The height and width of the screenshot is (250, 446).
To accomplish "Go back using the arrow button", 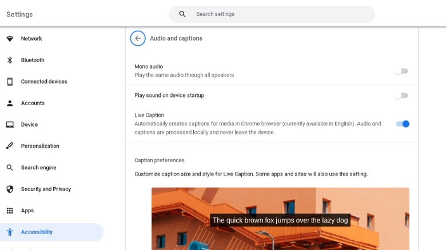I will [138, 38].
